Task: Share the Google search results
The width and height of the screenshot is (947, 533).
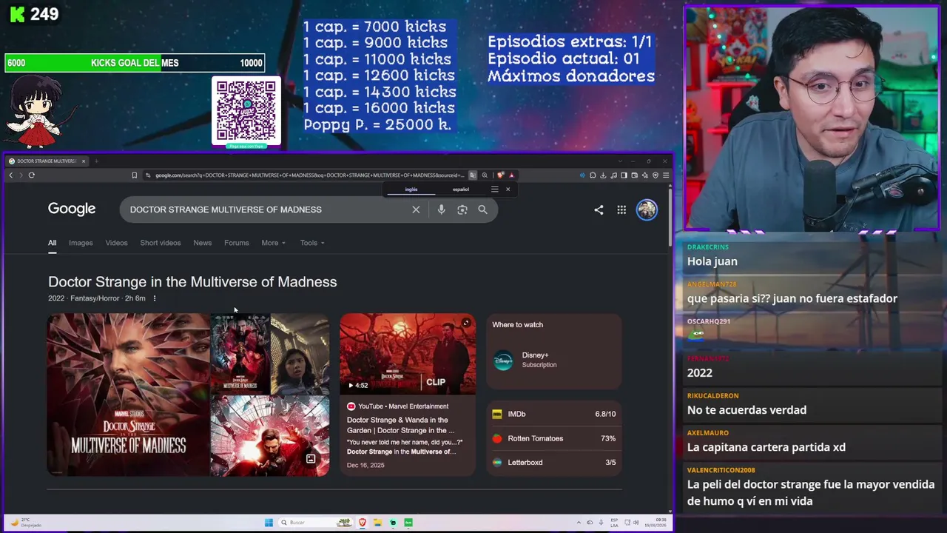Action: click(x=599, y=209)
